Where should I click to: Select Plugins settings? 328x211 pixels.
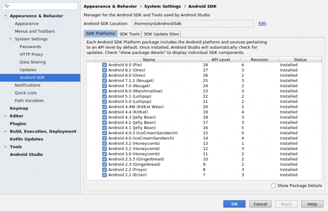point(18,124)
